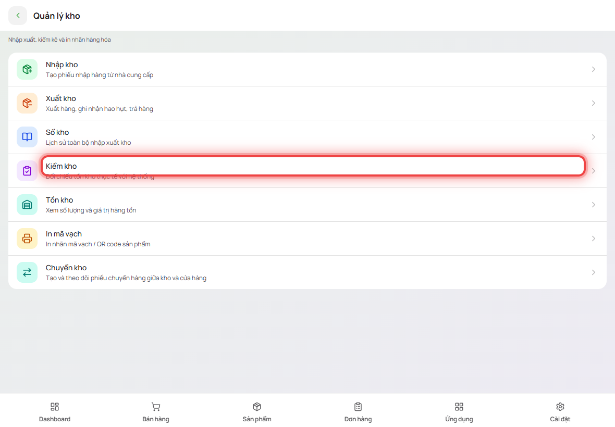Switch to the Ứng dụng tab label

click(x=459, y=419)
